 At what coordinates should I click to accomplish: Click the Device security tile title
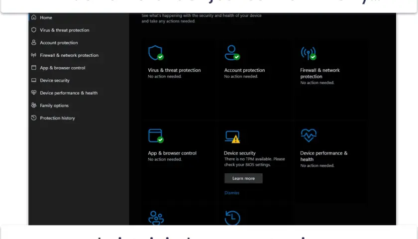(x=240, y=153)
